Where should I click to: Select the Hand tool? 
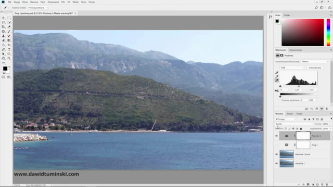click(4, 58)
